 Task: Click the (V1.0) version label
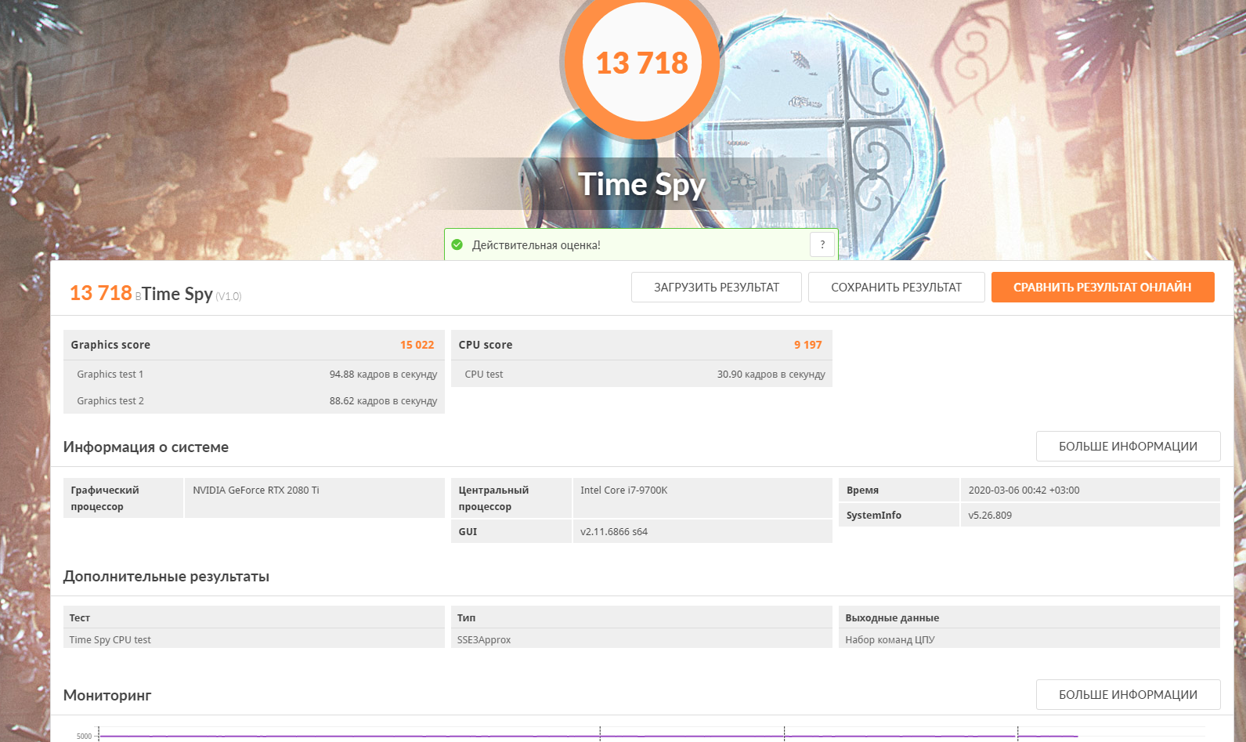tap(229, 296)
